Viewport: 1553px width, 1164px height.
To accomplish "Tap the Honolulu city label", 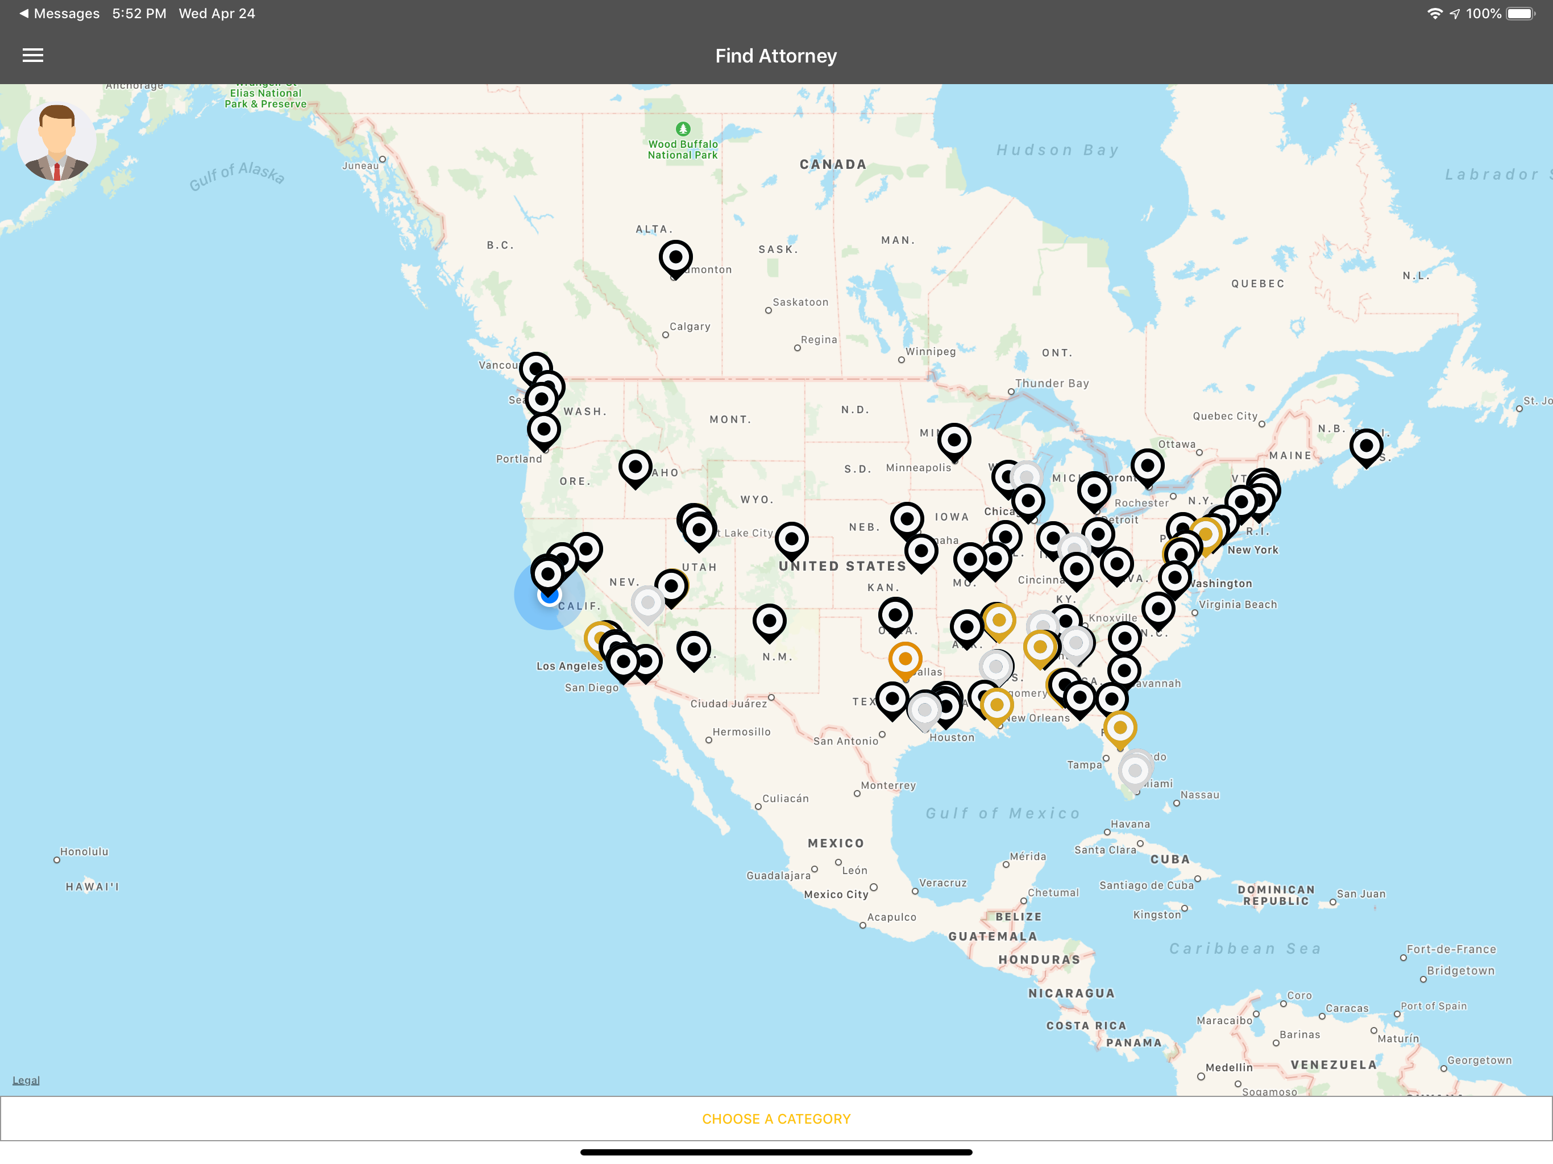I will pyautogui.click(x=84, y=851).
